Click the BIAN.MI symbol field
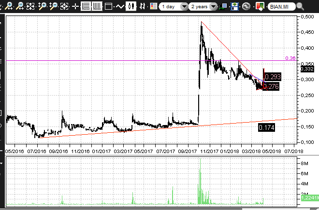 282,7
